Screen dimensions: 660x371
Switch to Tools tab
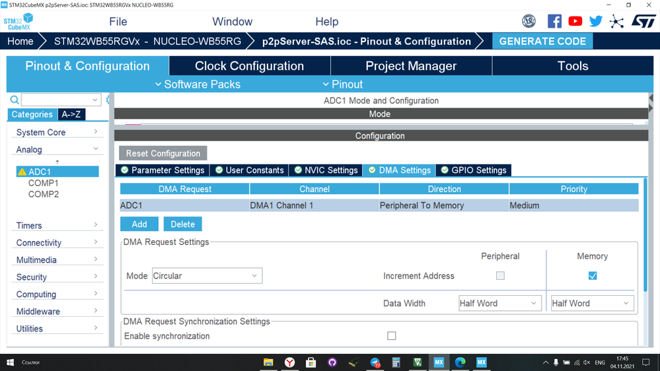click(x=573, y=66)
